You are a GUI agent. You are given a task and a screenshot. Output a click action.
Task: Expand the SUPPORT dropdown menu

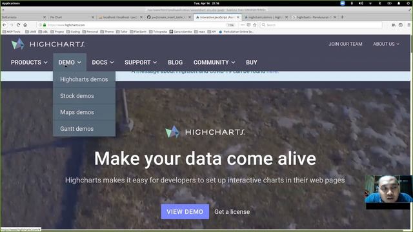pos(141,63)
